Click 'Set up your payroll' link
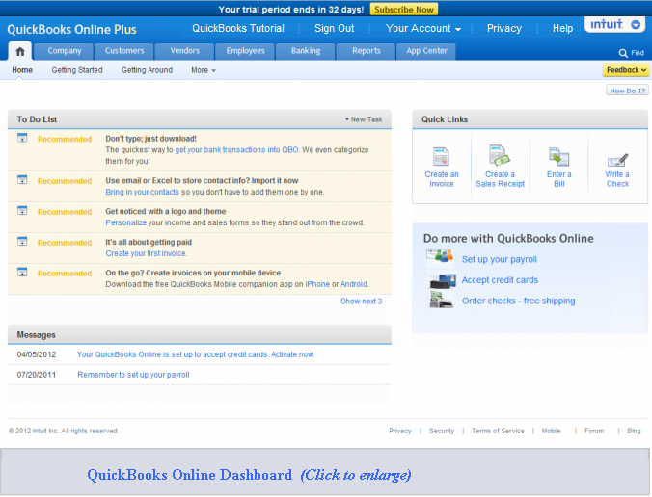 499,259
